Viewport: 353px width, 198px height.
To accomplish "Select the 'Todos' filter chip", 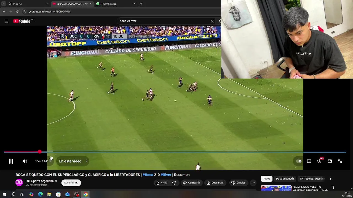I will tap(266, 179).
